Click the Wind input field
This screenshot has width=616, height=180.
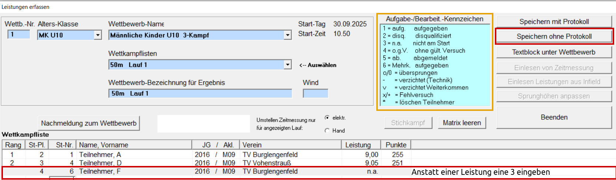pyautogui.click(x=315, y=94)
